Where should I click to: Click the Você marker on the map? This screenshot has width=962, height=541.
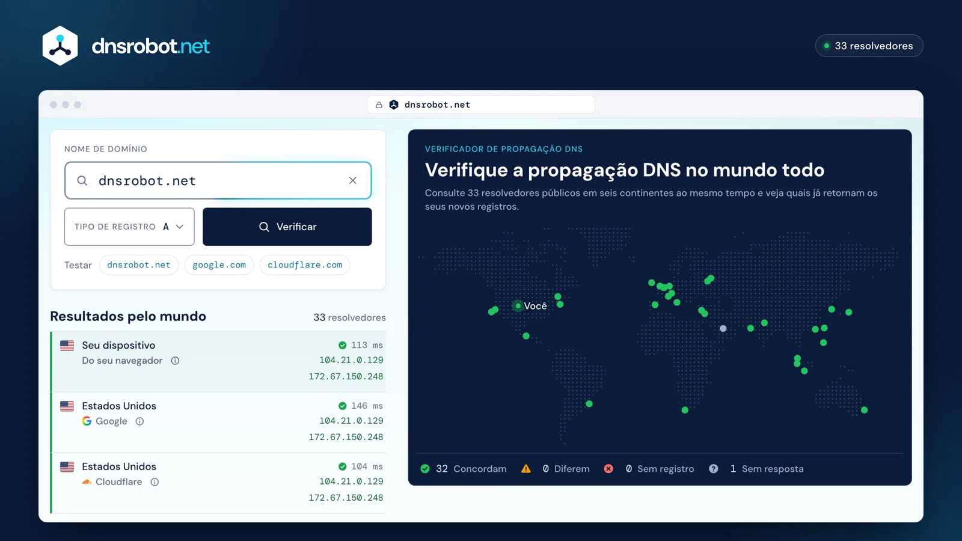(x=518, y=306)
